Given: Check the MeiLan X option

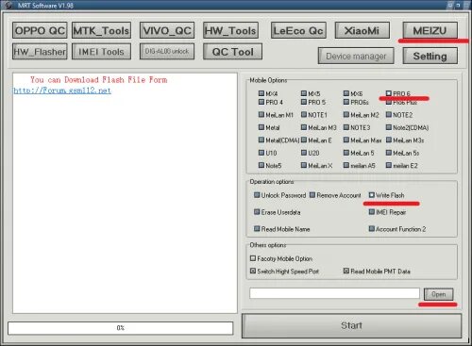Looking at the screenshot, I should click(x=304, y=165).
